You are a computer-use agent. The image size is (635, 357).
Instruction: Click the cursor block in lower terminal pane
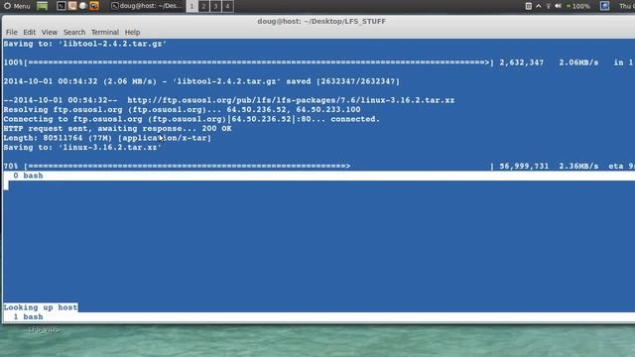[x=6, y=185]
